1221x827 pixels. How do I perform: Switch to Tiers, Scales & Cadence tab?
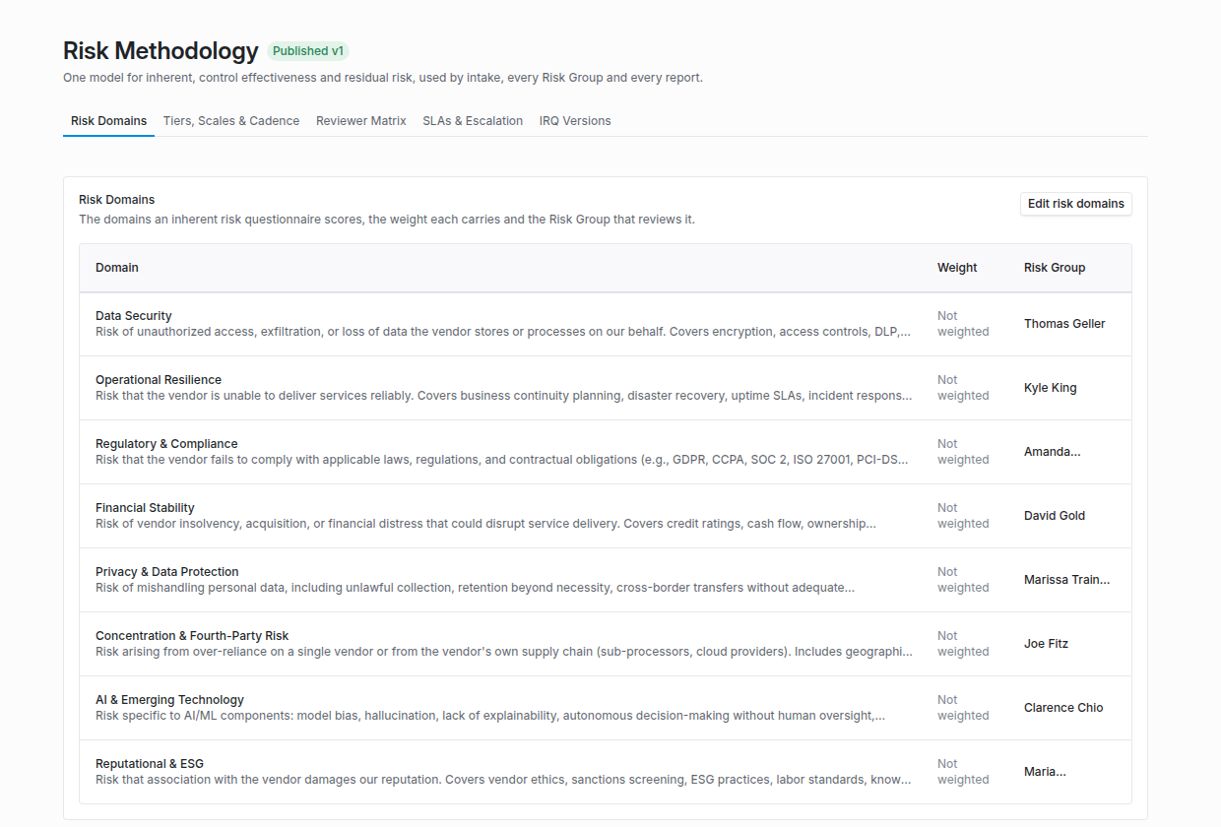coord(231,121)
